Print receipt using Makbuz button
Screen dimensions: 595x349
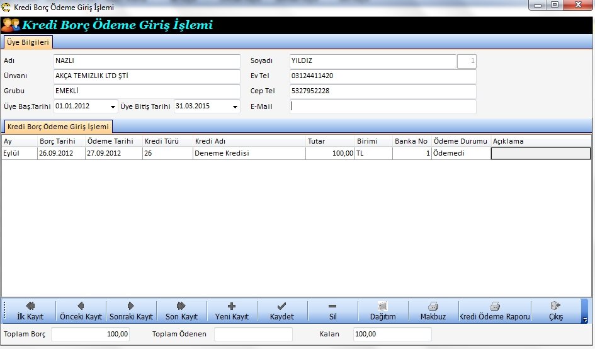[433, 311]
